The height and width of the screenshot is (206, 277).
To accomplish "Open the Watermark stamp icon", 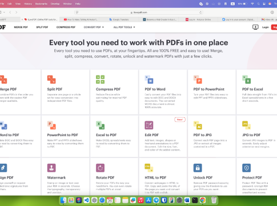I will click(x=51, y=168).
